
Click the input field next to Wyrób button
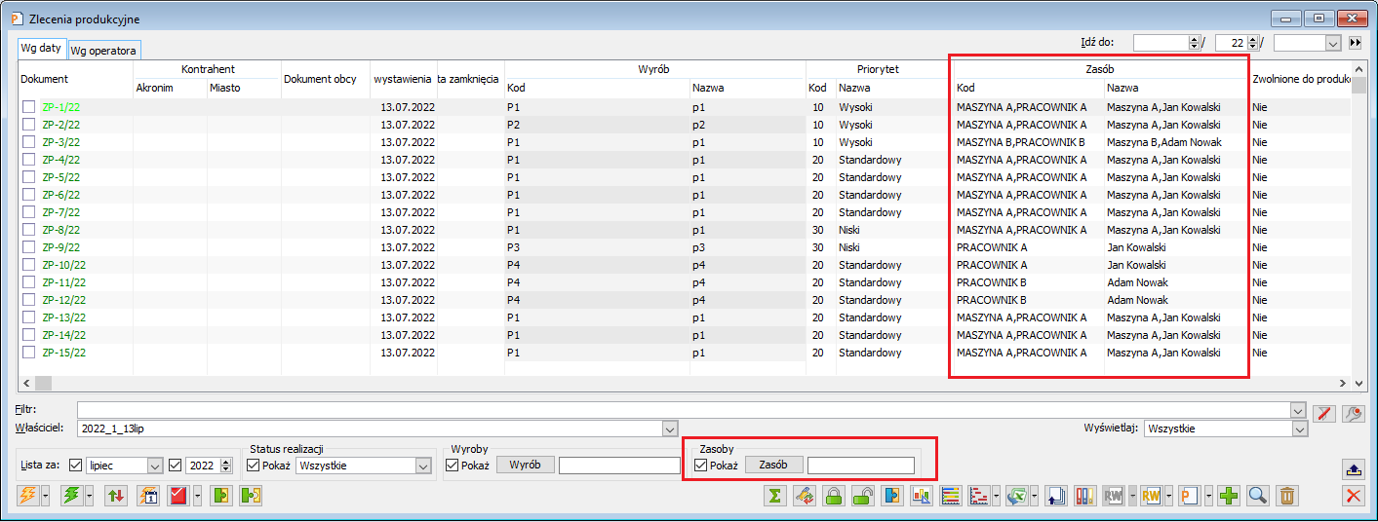point(619,466)
